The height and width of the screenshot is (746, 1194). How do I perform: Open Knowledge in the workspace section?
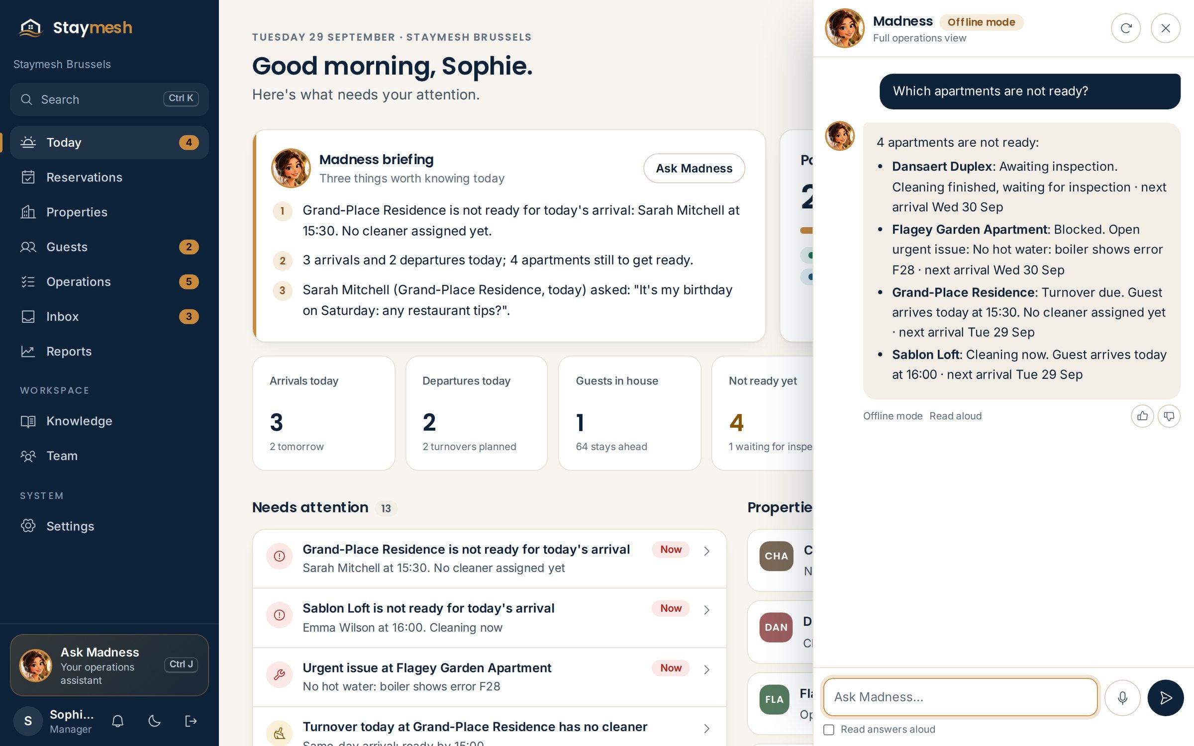point(109,421)
